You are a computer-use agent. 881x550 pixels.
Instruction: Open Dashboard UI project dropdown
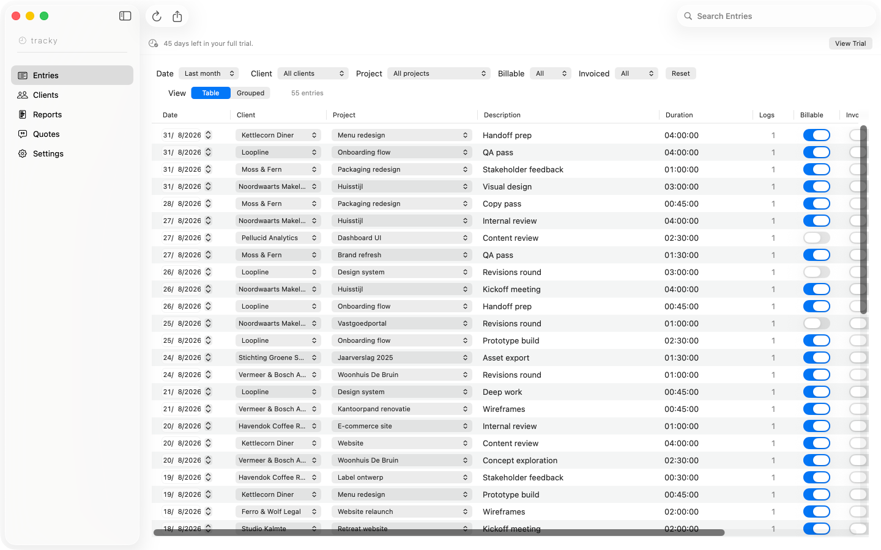pyautogui.click(x=402, y=238)
